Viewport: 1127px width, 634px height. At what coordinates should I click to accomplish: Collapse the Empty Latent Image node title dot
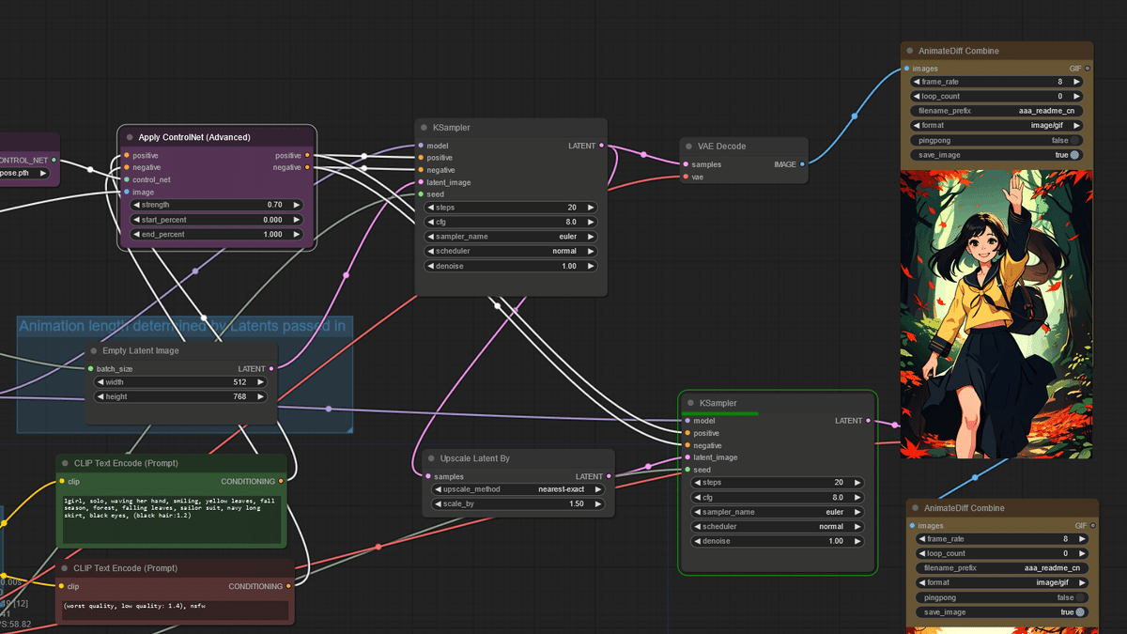(94, 351)
